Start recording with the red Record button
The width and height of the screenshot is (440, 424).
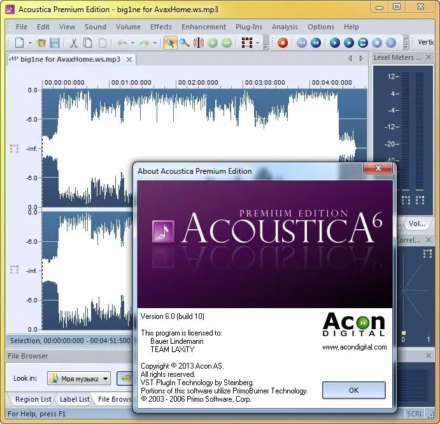coord(283,43)
